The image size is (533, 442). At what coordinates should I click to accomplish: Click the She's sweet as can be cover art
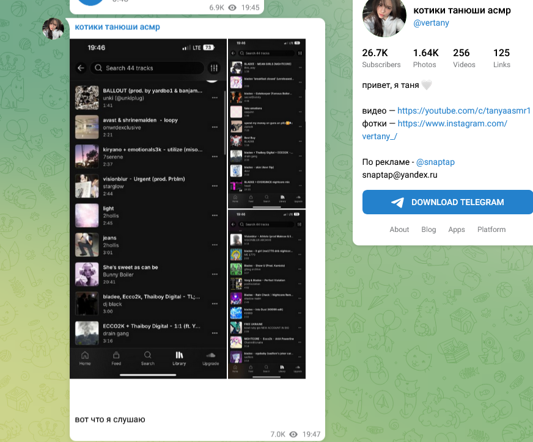87,274
